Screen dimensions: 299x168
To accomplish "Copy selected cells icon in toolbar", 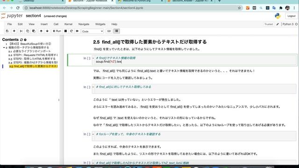I will 28,31.
